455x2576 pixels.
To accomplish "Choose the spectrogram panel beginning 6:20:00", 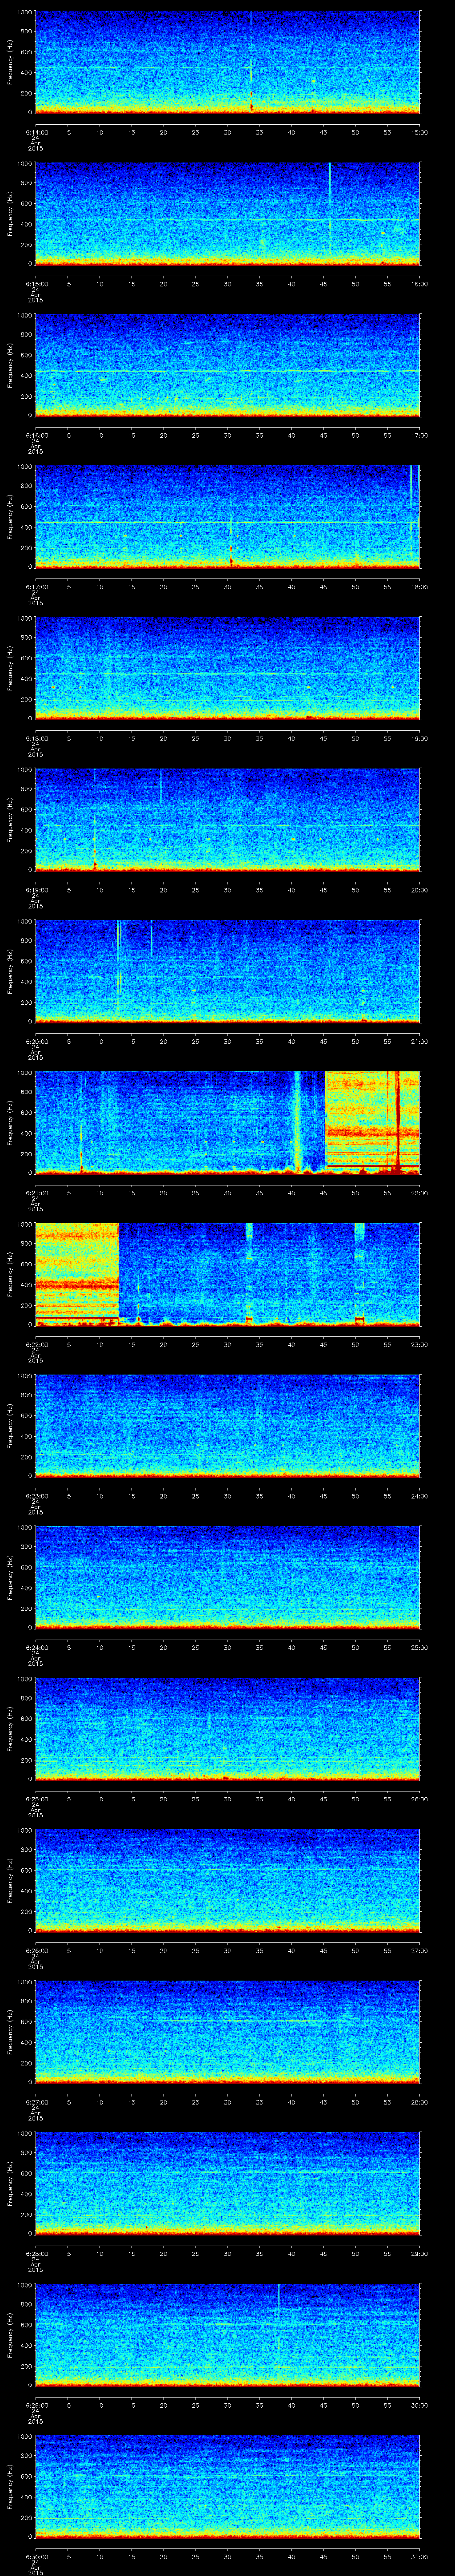I will [228, 972].
